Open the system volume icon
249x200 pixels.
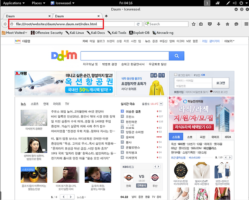click(234, 3)
